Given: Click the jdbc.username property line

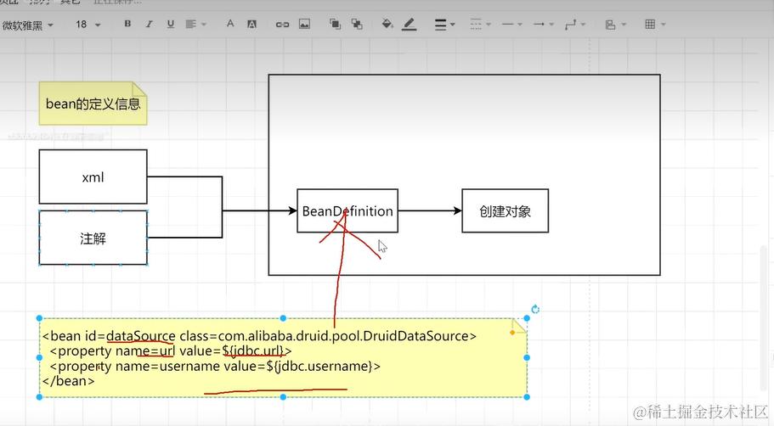Looking at the screenshot, I should click(x=215, y=366).
